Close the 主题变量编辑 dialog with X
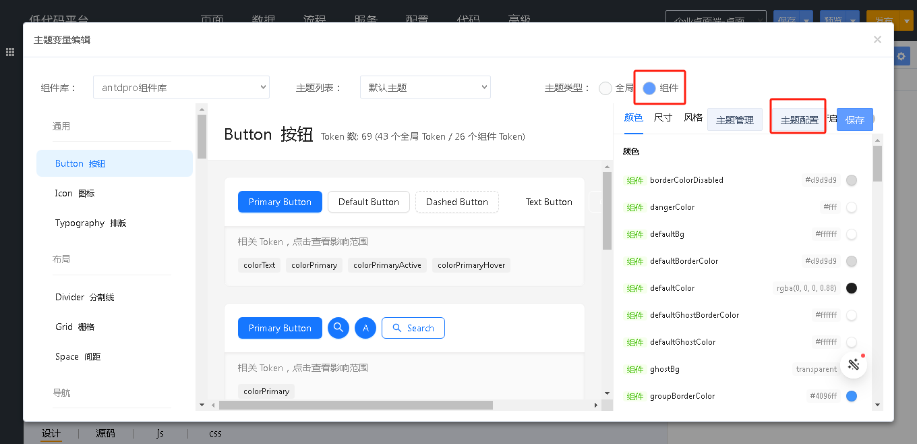Image resolution: width=917 pixels, height=444 pixels. point(877,40)
